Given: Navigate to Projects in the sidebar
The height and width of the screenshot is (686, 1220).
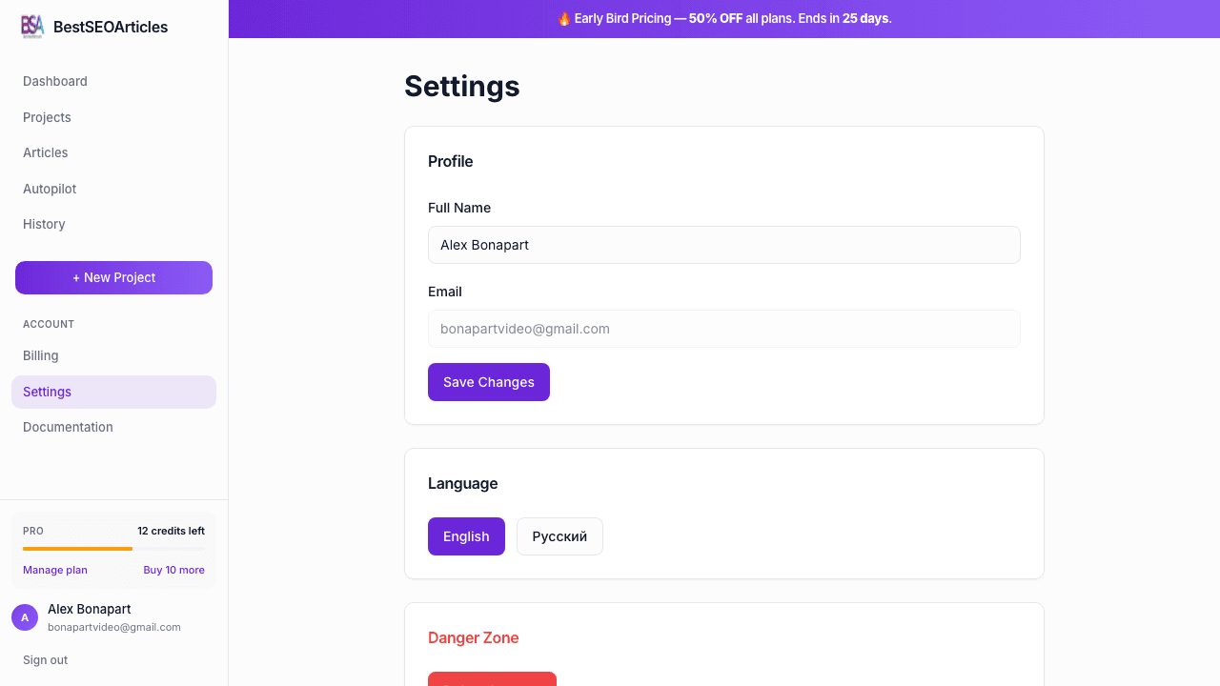Looking at the screenshot, I should [x=47, y=117].
